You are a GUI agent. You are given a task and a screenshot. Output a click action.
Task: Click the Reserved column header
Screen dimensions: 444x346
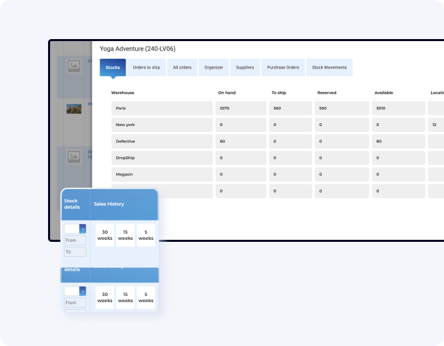(327, 92)
